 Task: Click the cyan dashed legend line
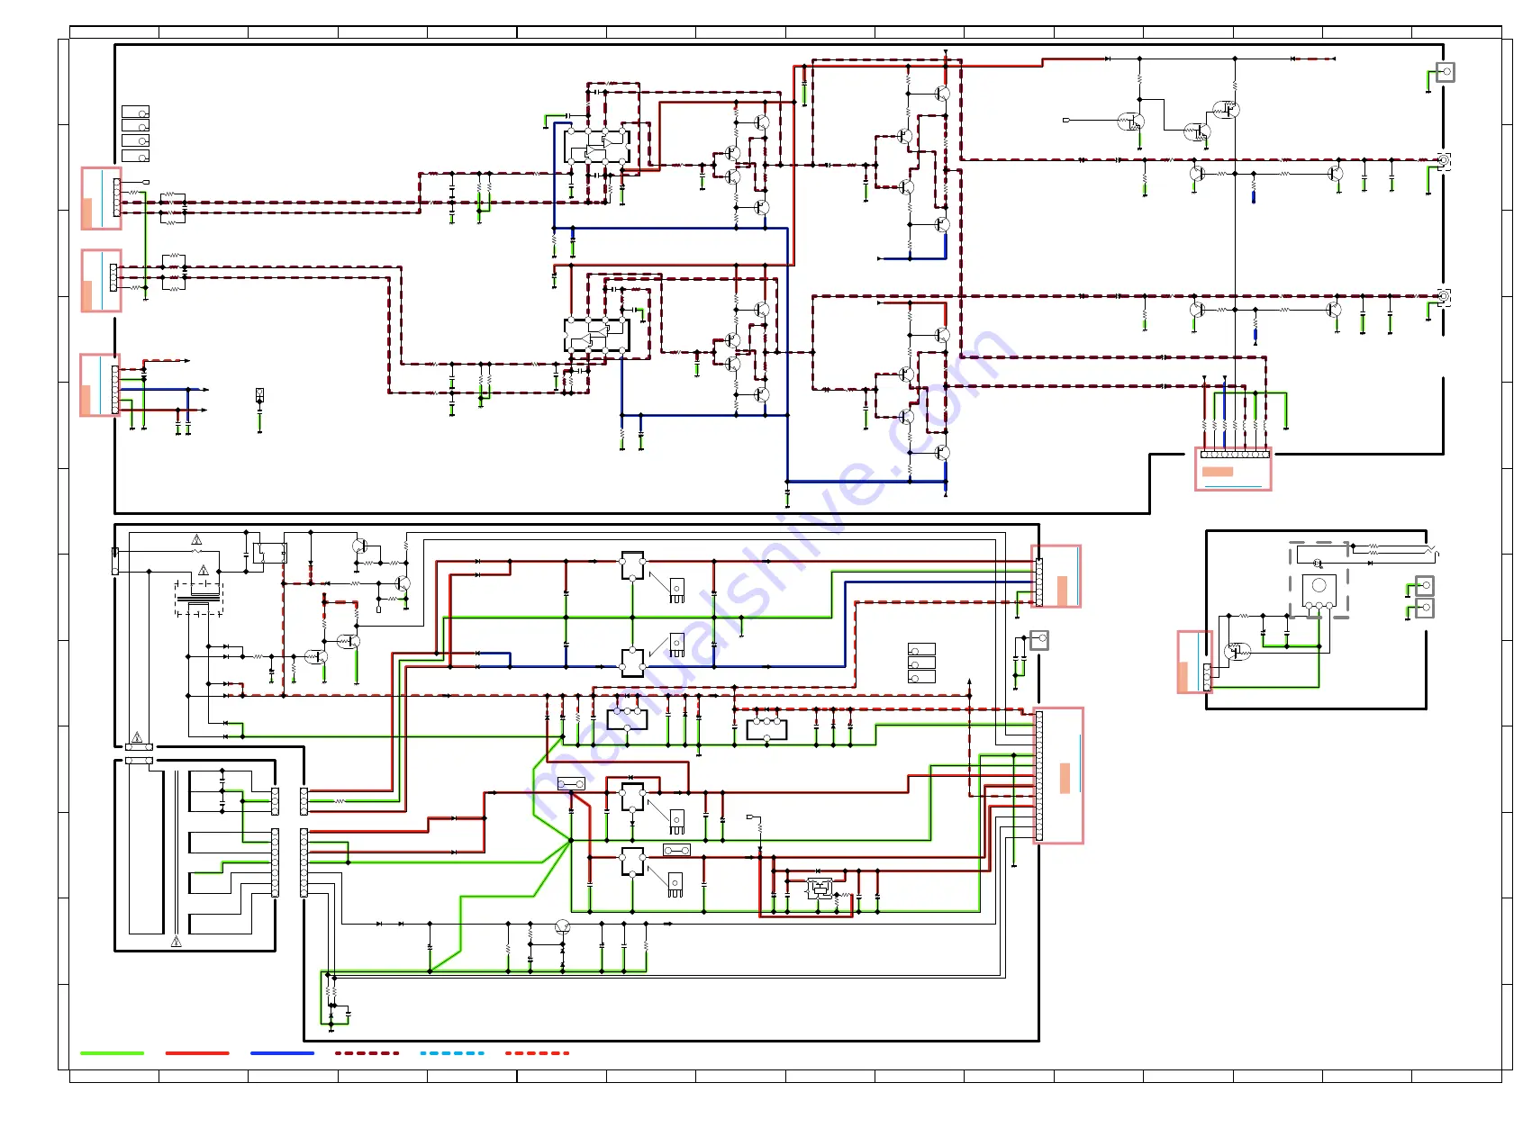click(x=452, y=1052)
